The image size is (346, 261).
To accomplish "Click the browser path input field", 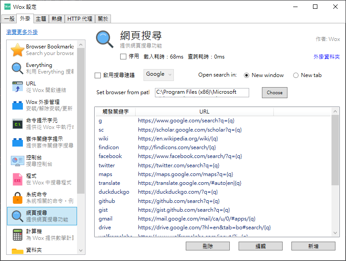I will click(202, 92).
